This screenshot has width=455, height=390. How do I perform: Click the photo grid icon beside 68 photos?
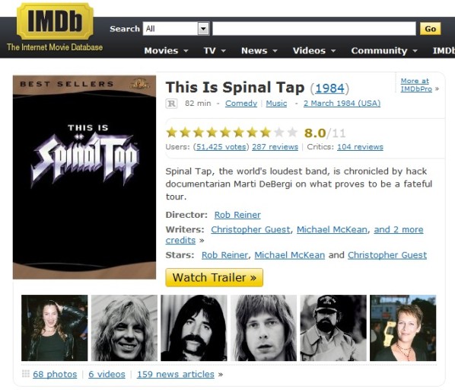coord(26,374)
